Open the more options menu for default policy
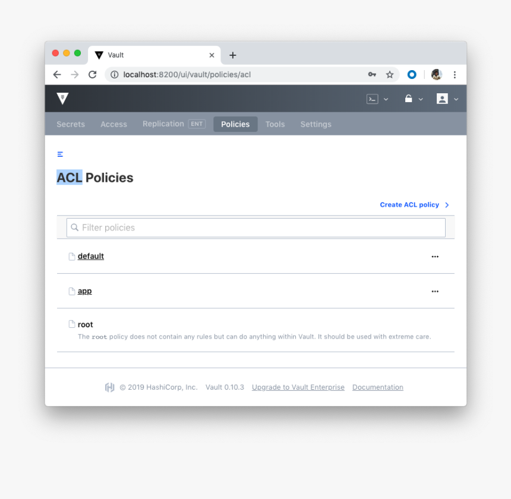Screen dimensions: 511x499 coord(435,257)
